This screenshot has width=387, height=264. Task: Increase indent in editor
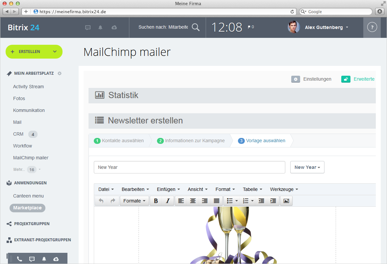point(273,201)
